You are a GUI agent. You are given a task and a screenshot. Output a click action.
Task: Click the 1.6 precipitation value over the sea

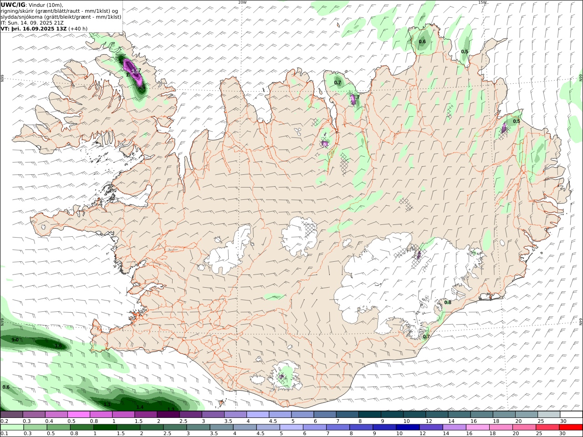(58, 346)
